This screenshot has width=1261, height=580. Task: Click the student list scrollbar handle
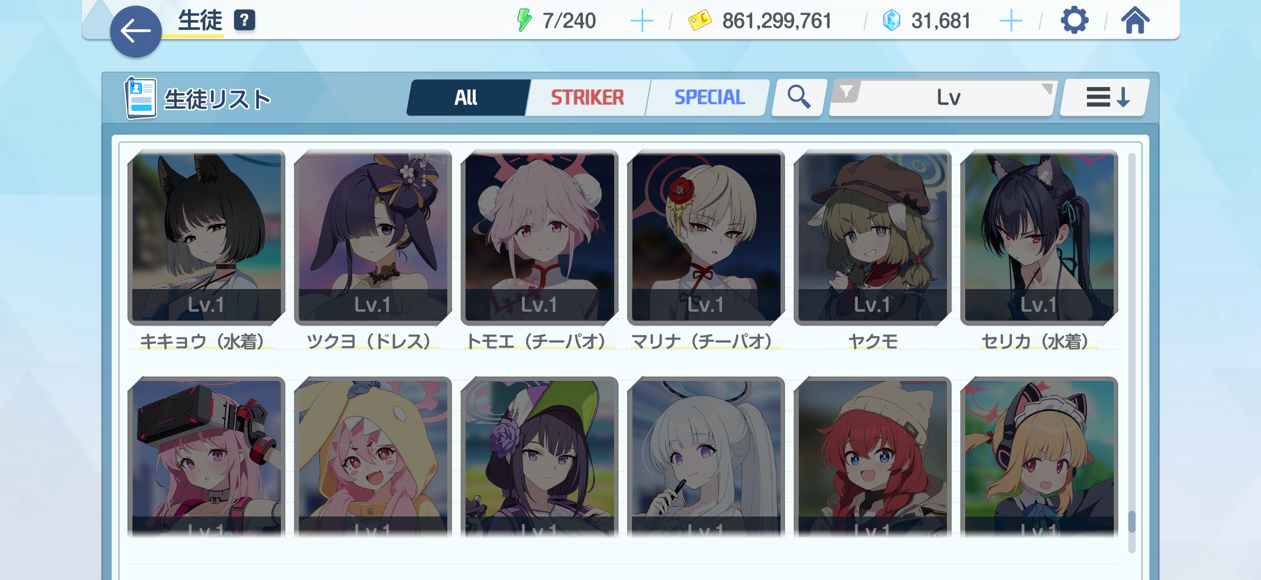tap(1131, 522)
